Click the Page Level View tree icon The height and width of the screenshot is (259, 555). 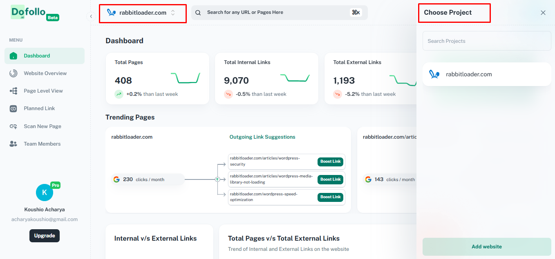(13, 91)
